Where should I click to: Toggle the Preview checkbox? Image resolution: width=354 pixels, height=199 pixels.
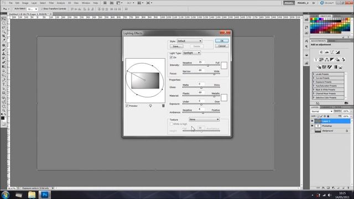click(127, 106)
